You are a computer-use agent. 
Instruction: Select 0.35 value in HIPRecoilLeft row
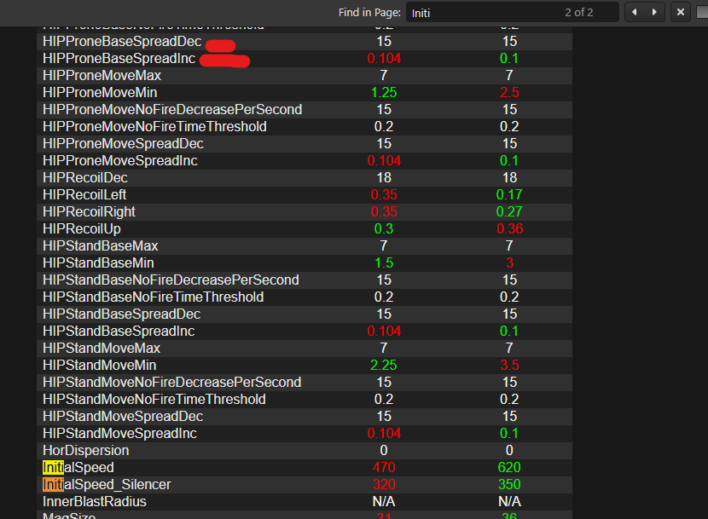tap(384, 194)
